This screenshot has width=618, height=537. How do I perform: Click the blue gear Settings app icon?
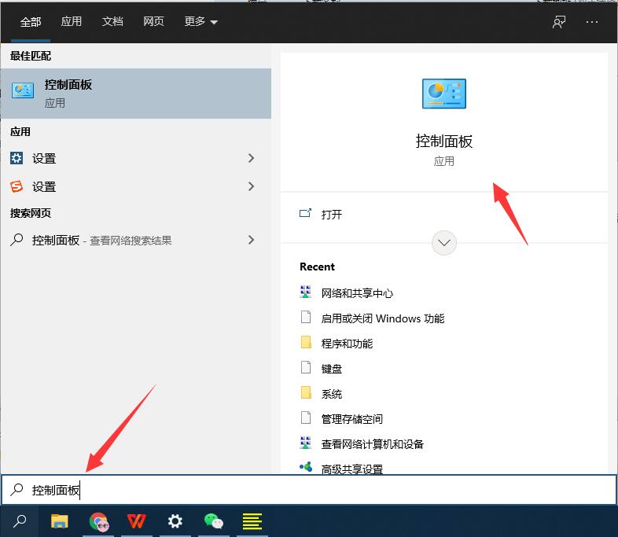17,158
